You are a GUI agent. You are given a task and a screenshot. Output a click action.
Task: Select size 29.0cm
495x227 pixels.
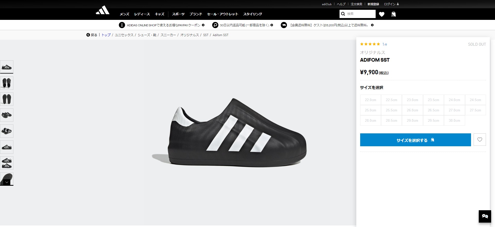(x=412, y=120)
